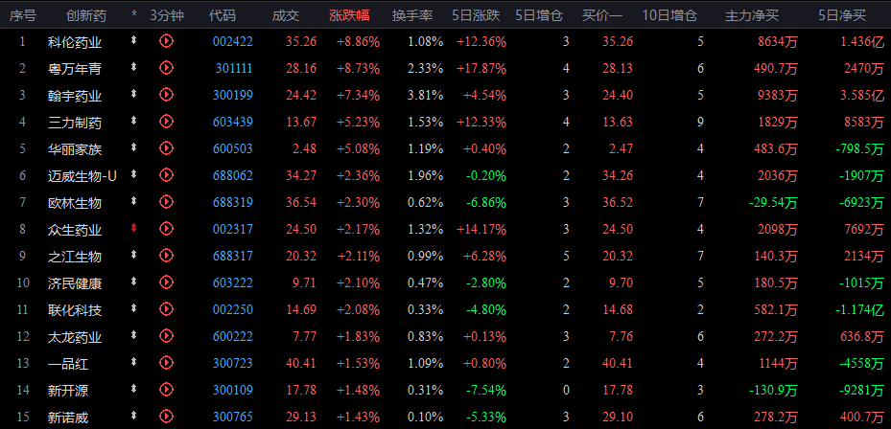Open 3-minute replay icon for 济民健康
Viewport: 891px width, 429px height.
point(166,282)
